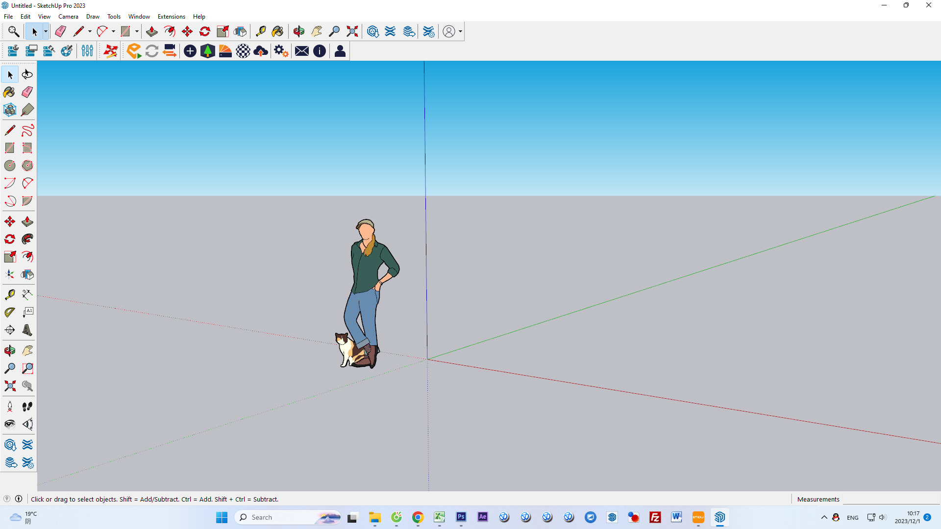This screenshot has height=529, width=941.
Task: Click the Enscape feedback envelope icon
Action: (302, 51)
